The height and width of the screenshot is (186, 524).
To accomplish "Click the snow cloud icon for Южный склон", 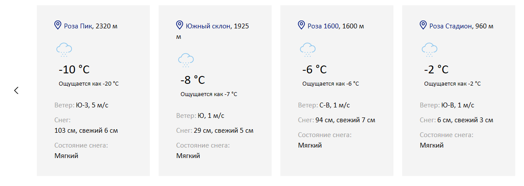I will click(186, 60).
